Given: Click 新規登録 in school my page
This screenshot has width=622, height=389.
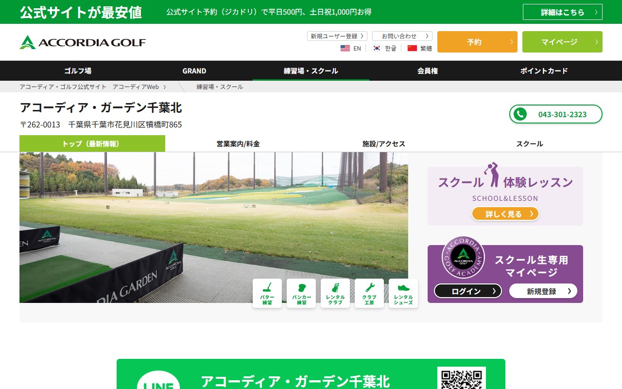Looking at the screenshot, I should pos(543,291).
